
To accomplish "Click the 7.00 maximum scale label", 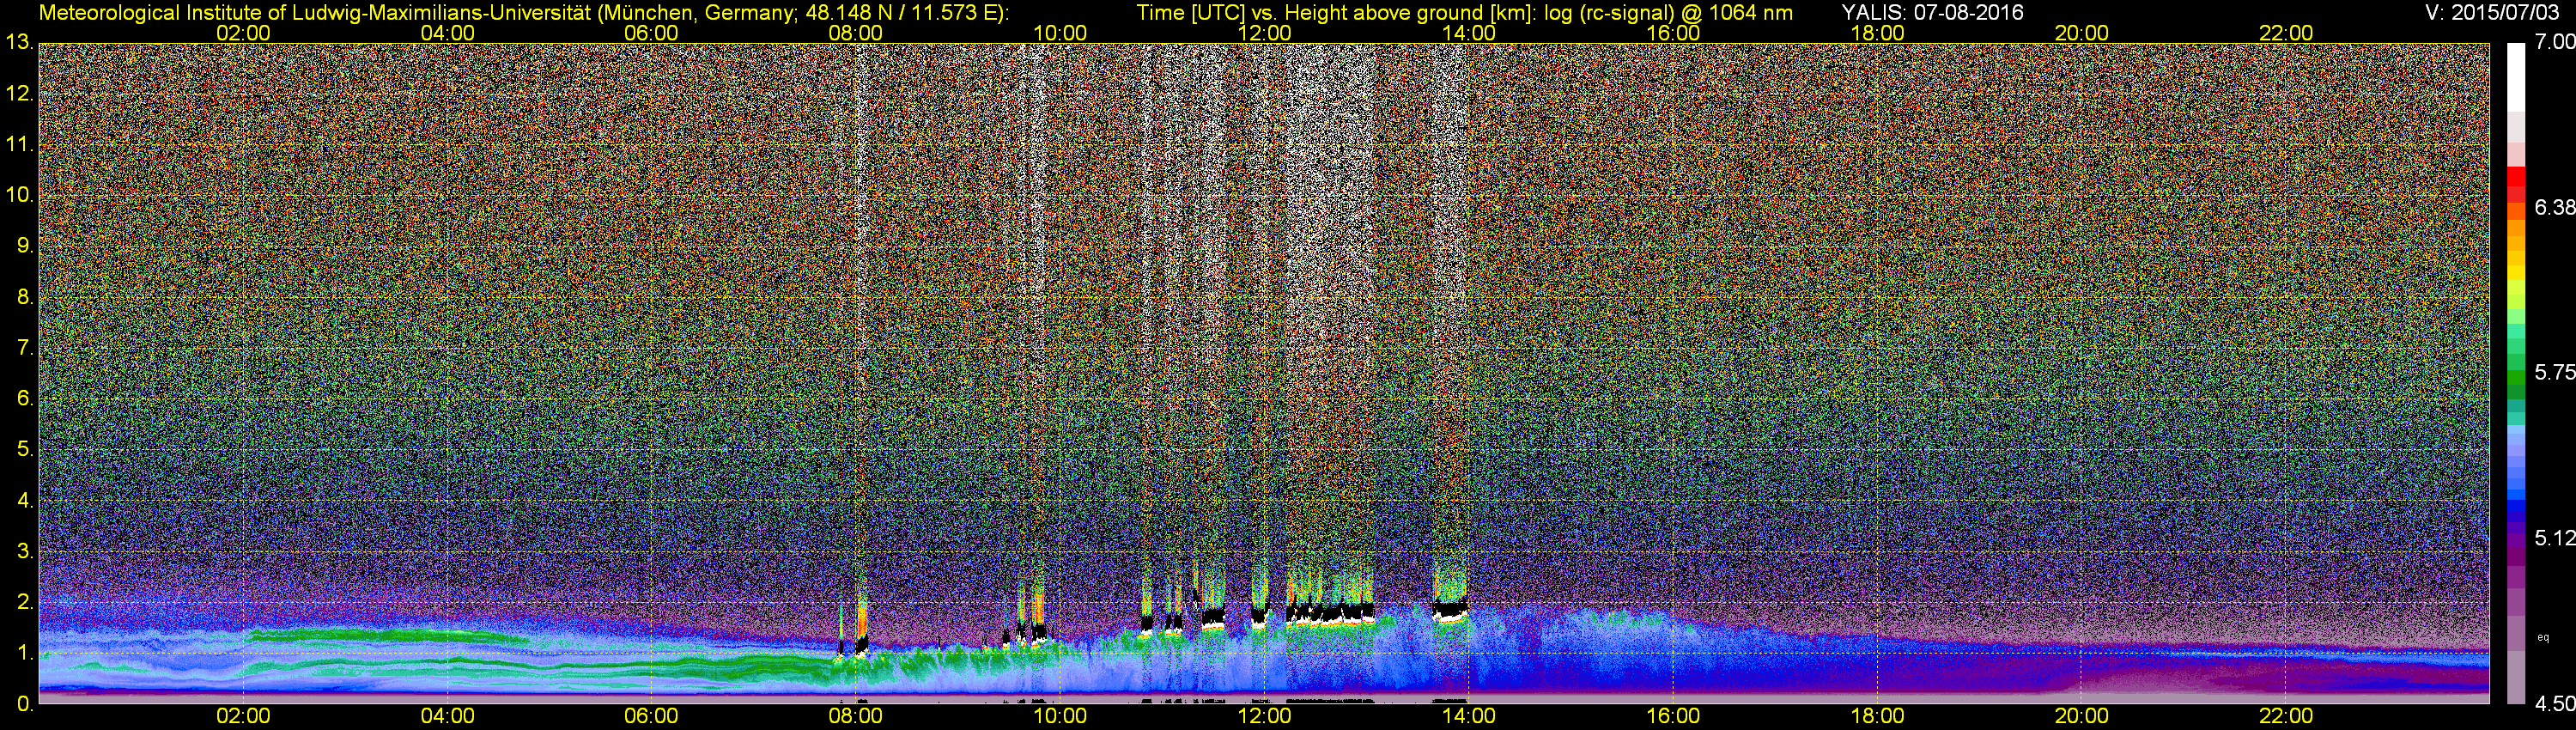I will 2554,41.
